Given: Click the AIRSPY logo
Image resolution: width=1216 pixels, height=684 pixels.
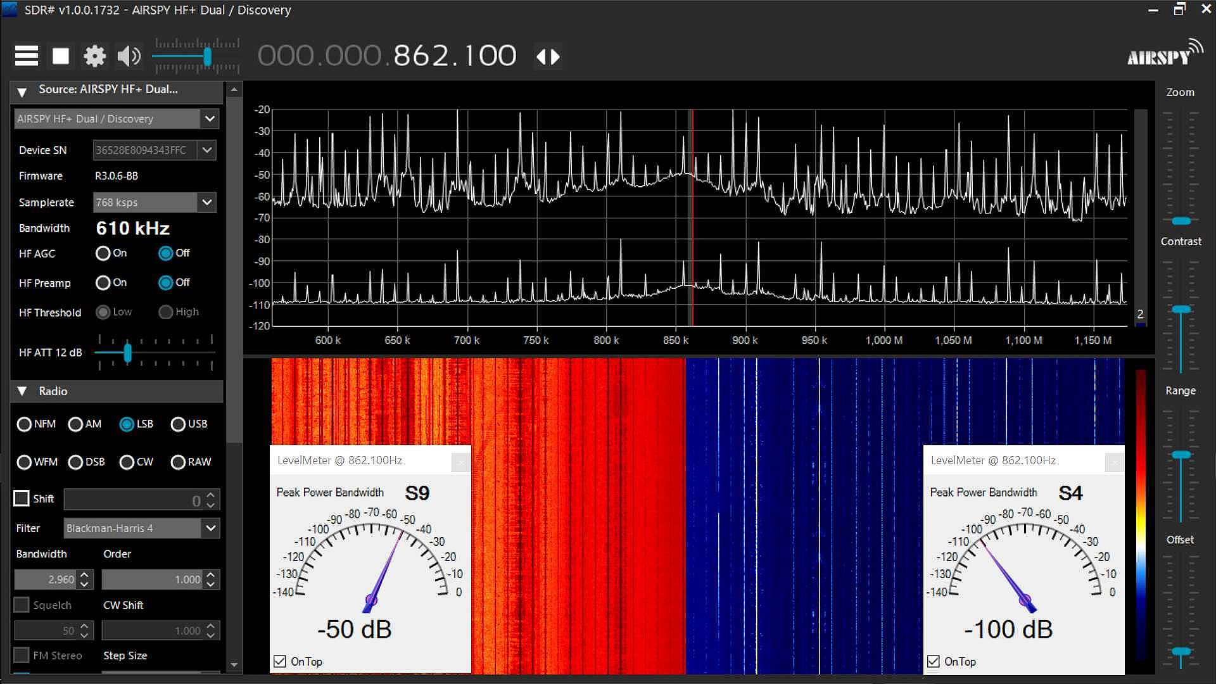Looking at the screenshot, I should pyautogui.click(x=1165, y=54).
